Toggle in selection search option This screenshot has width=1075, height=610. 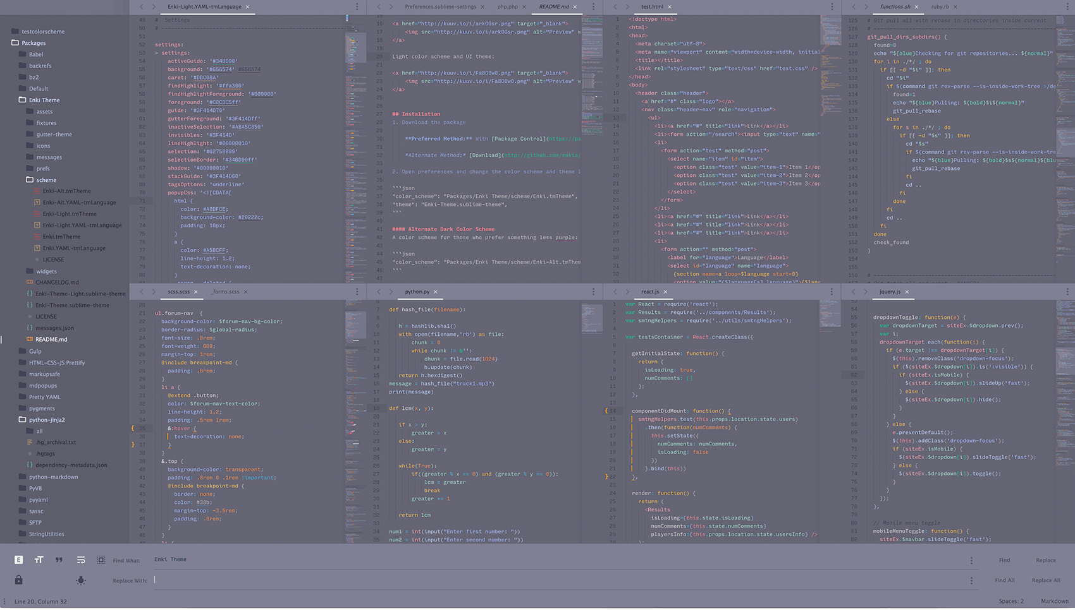101,559
